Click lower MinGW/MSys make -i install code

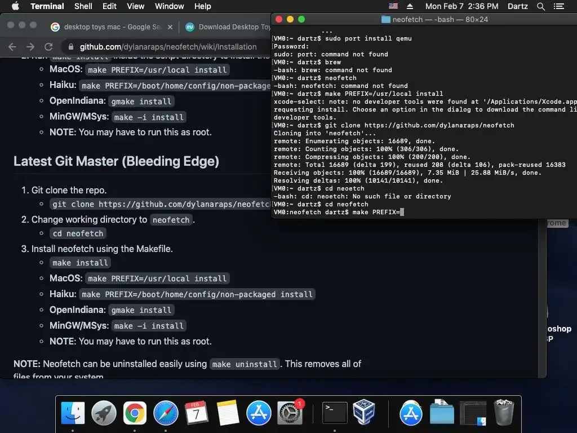point(149,326)
